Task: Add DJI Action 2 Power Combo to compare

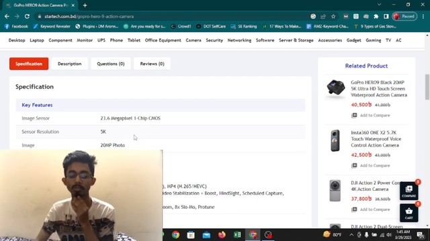Action: tap(371, 210)
